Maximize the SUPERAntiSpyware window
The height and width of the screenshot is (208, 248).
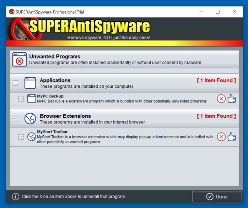(x=218, y=12)
